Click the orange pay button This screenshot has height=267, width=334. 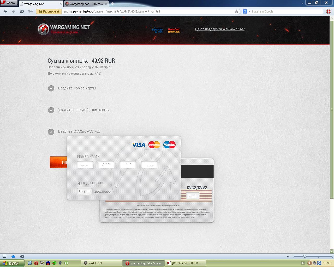[x=58, y=162]
